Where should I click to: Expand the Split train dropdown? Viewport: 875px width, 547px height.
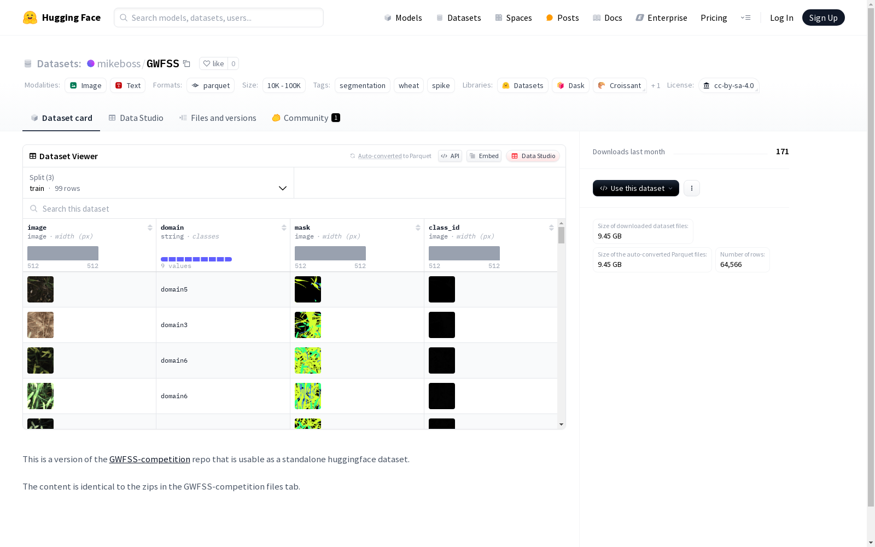[159, 183]
